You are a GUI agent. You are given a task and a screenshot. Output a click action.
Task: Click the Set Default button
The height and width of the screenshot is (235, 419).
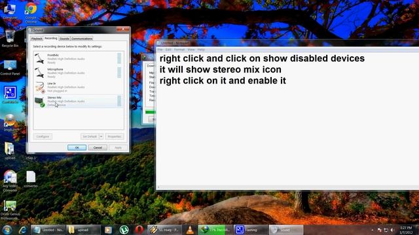click(90, 136)
